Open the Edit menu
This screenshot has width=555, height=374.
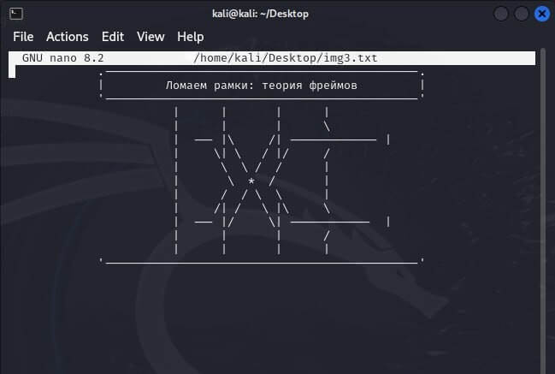pyautogui.click(x=113, y=37)
